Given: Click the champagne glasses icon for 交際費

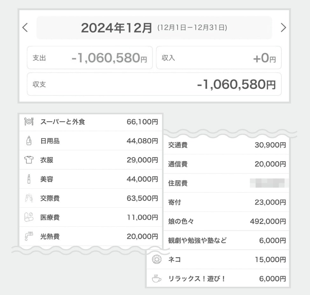Looking at the screenshot, I should pos(29,198).
